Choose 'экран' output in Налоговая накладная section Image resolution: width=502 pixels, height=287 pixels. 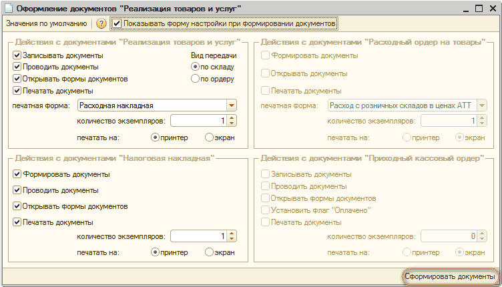coord(209,252)
